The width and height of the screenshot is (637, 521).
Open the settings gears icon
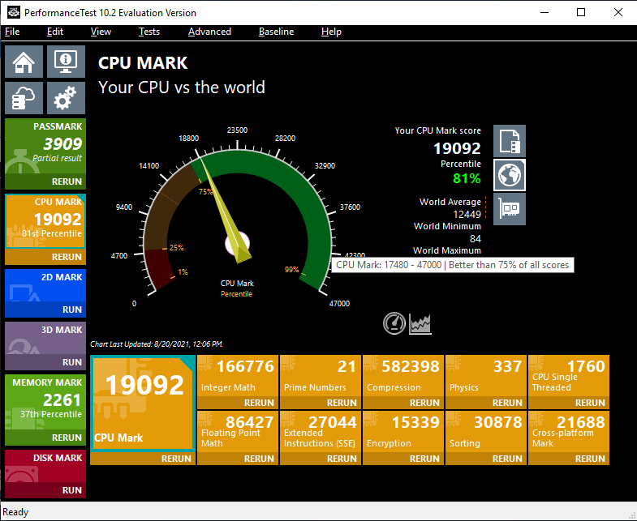[67, 98]
